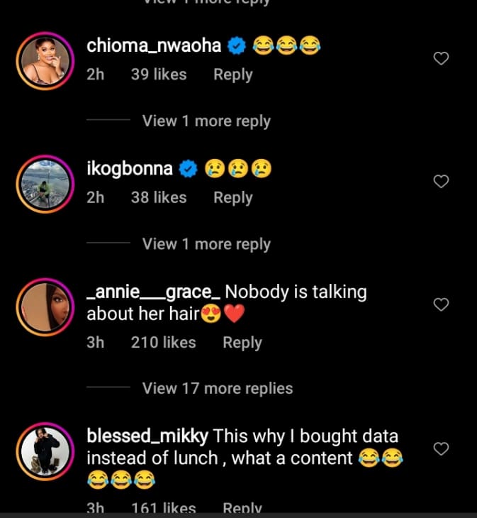Like _annie___grace_'s comment with the heart

tap(441, 304)
